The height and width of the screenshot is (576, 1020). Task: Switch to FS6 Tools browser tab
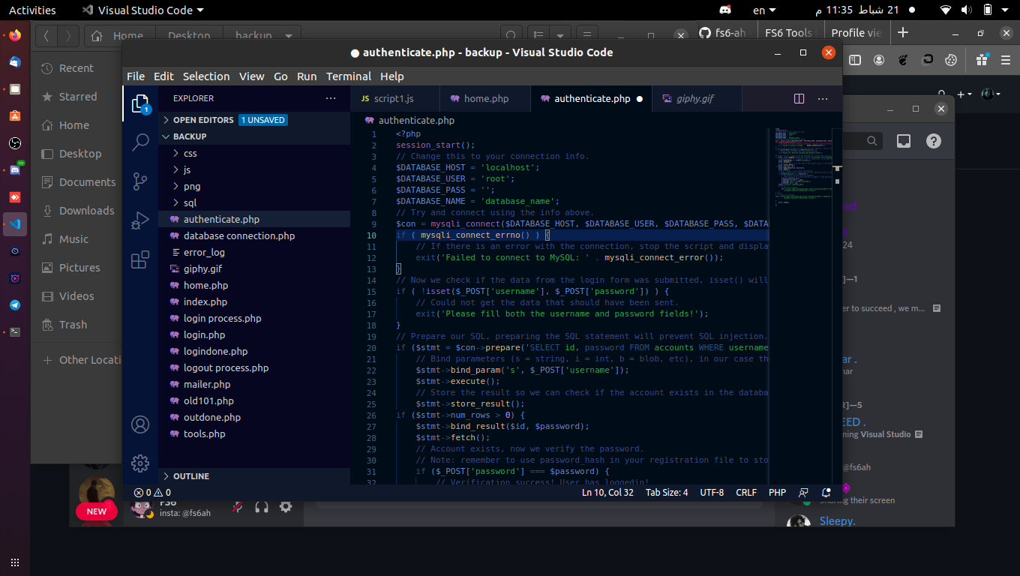click(789, 33)
